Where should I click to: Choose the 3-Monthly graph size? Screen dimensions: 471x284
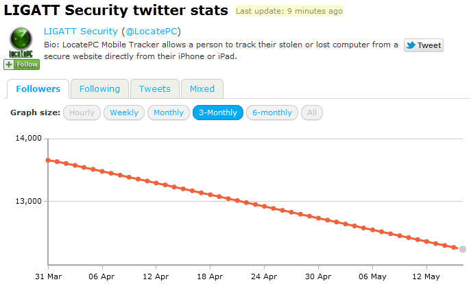pos(218,113)
